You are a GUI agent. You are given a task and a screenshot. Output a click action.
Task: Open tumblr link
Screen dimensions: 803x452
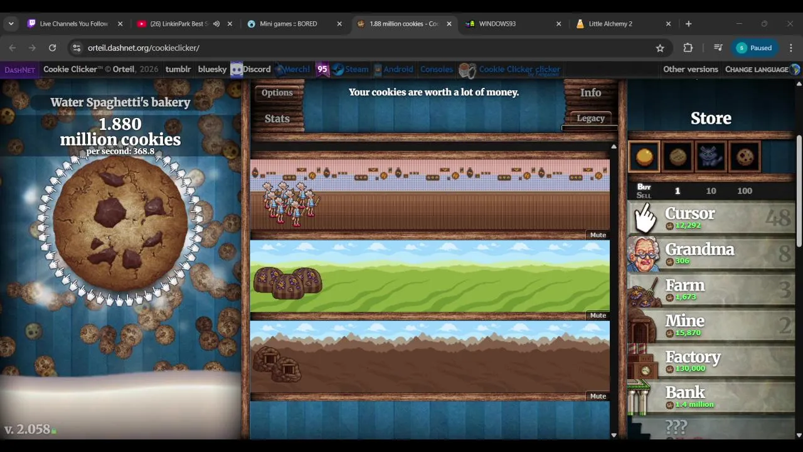click(178, 70)
